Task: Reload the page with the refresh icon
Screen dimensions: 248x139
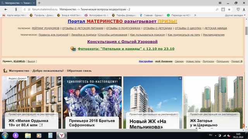Action: tap(25, 9)
